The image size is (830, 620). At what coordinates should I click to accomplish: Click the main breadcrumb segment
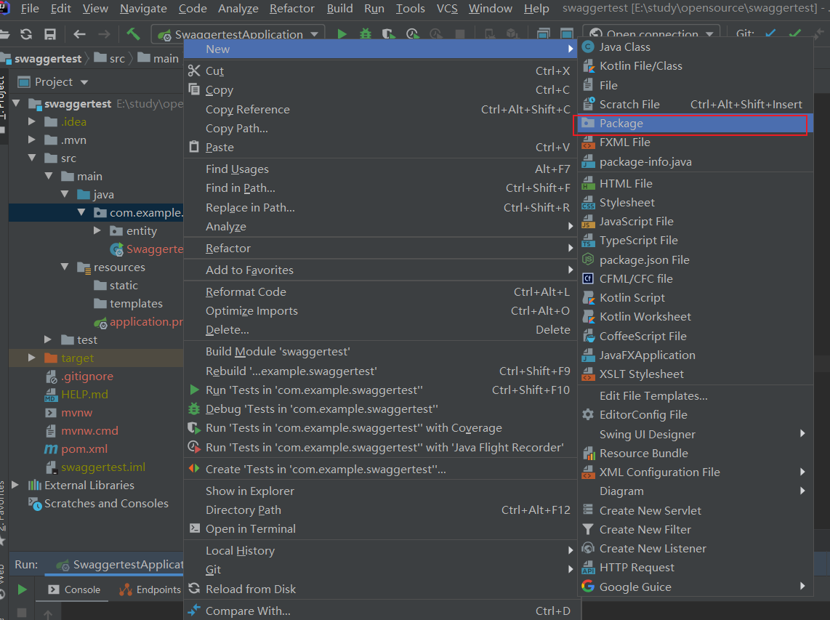(166, 59)
